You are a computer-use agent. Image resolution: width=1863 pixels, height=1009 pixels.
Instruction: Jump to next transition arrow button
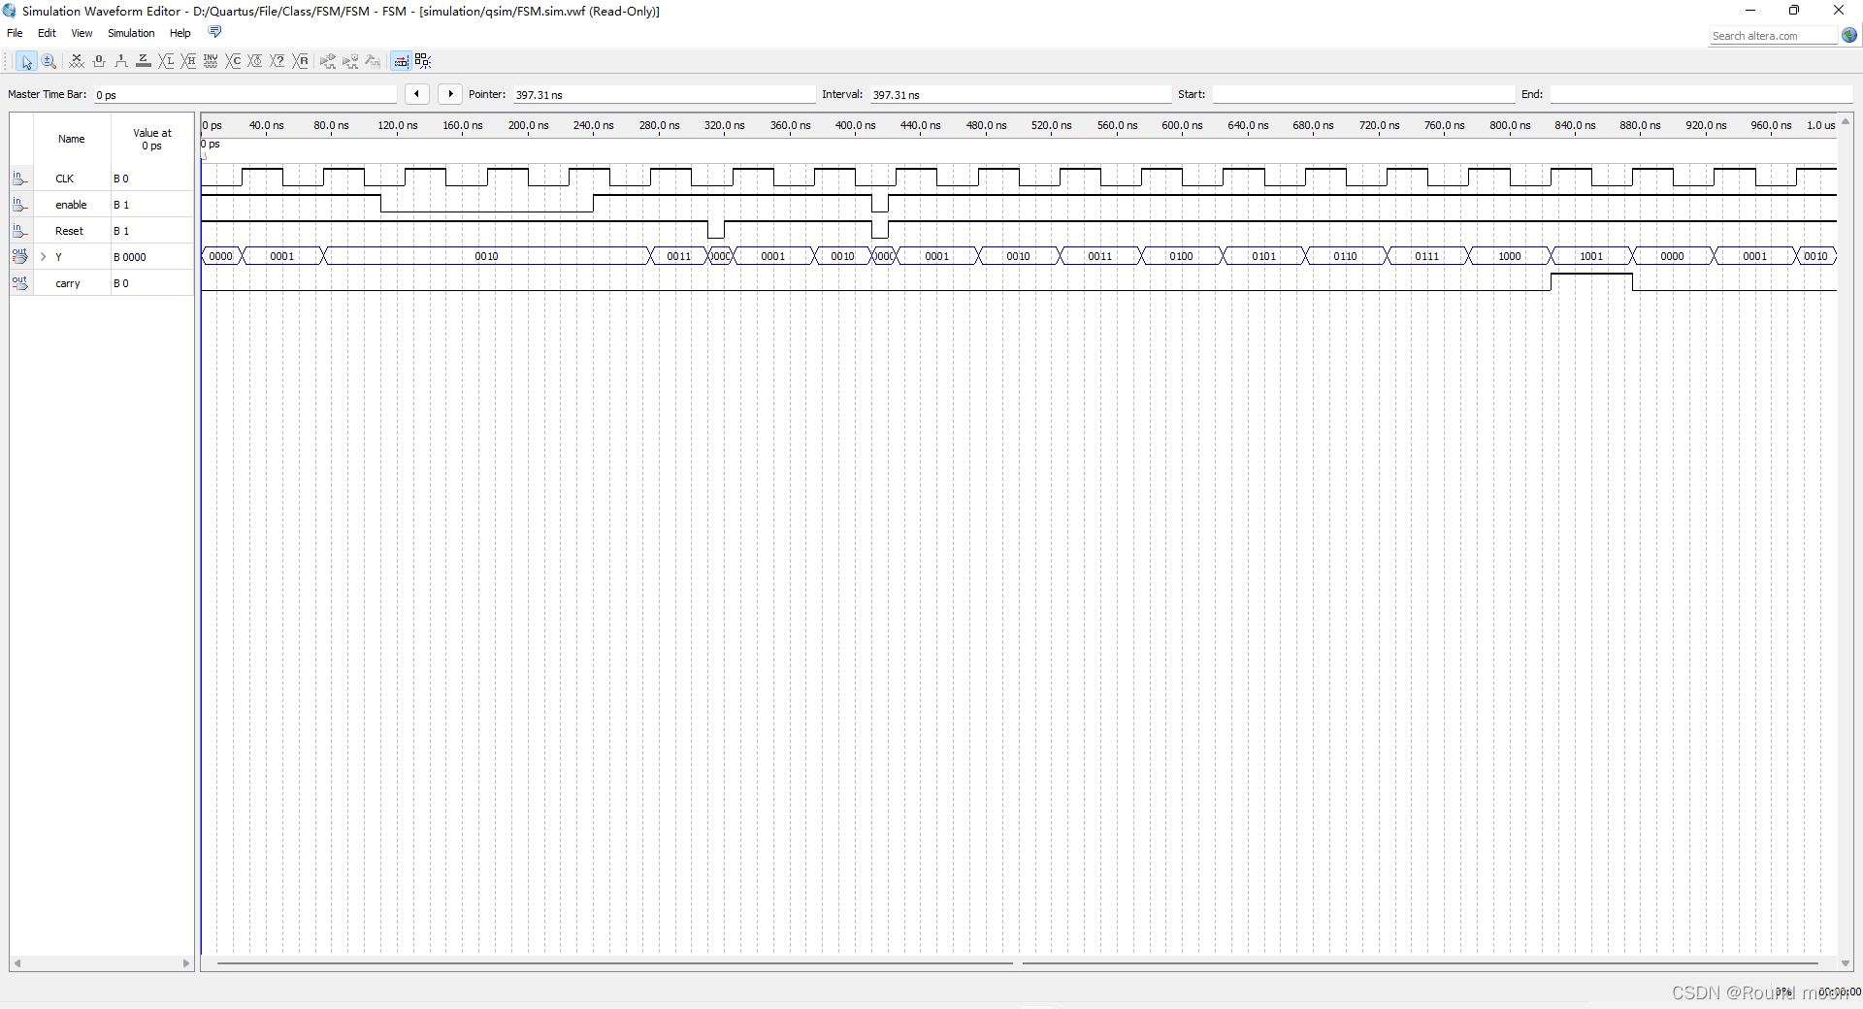point(450,94)
